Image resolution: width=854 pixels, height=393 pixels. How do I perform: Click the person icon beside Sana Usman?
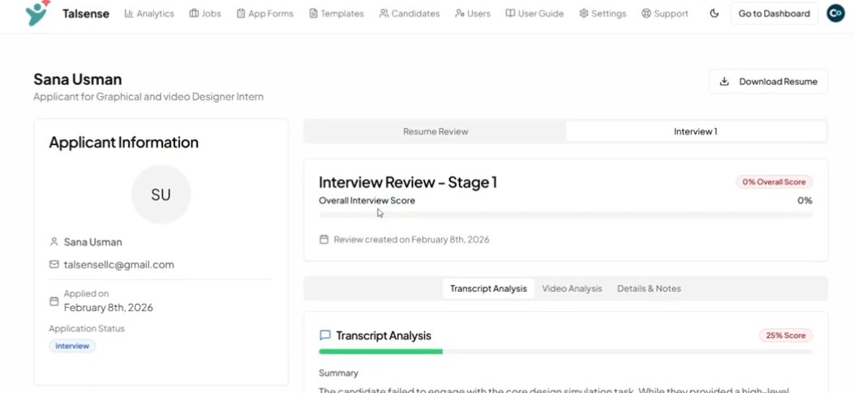54,241
